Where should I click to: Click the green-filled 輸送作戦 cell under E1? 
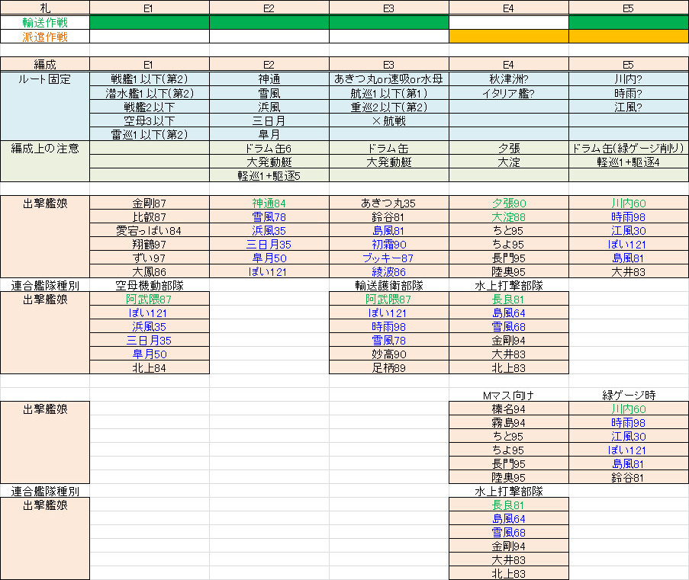[x=150, y=22]
